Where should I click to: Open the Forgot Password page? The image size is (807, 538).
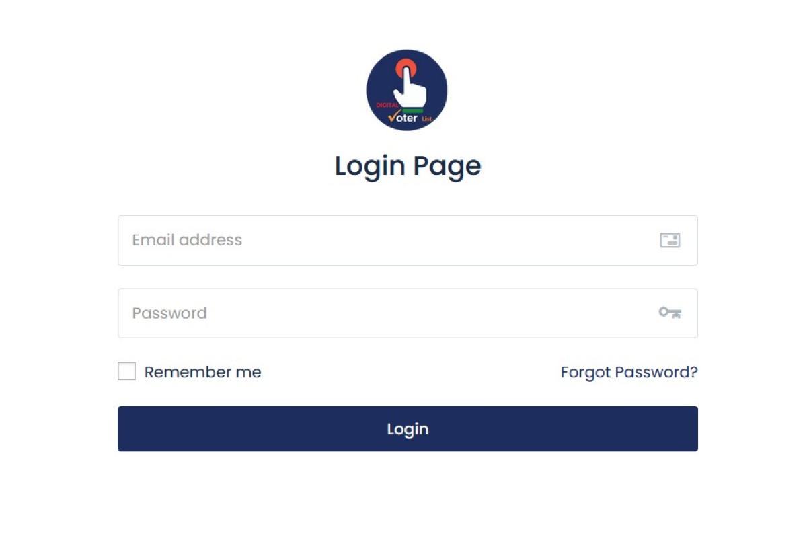tap(629, 372)
